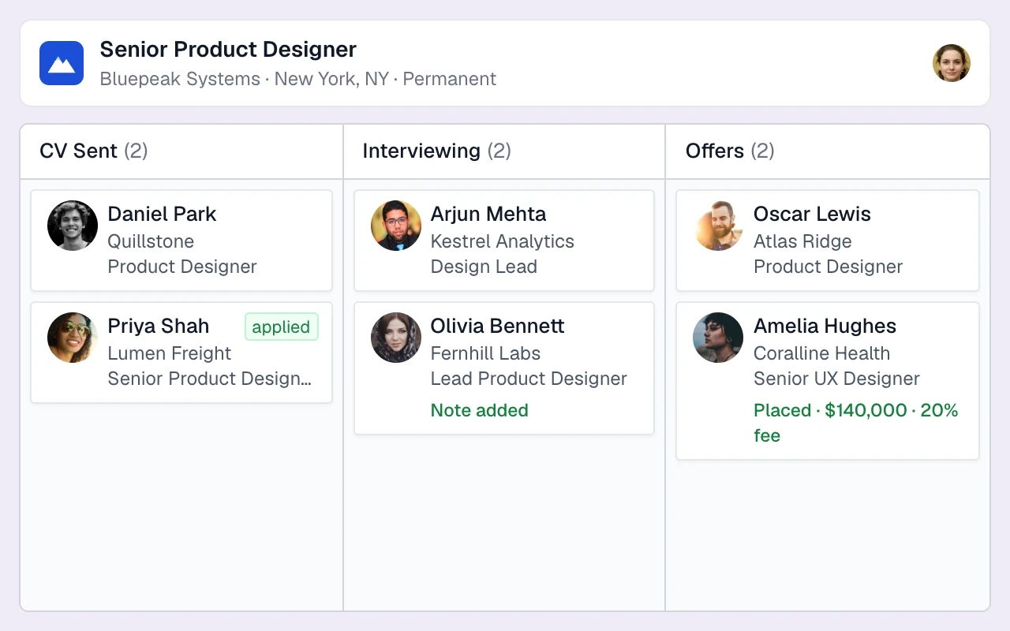Open Daniel Park's candidate name
This screenshot has width=1010, height=631.
tap(162, 214)
